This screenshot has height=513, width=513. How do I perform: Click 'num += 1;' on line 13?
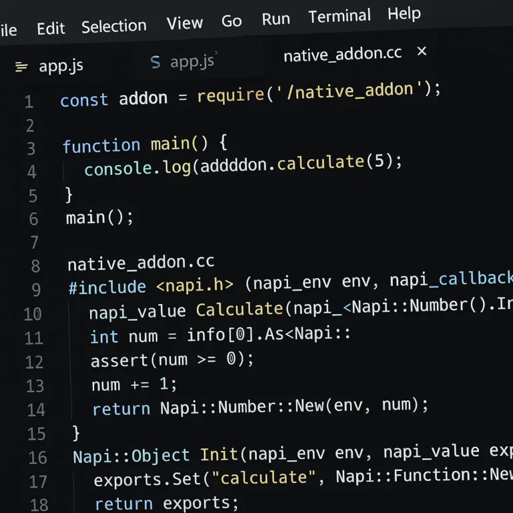pos(134,385)
